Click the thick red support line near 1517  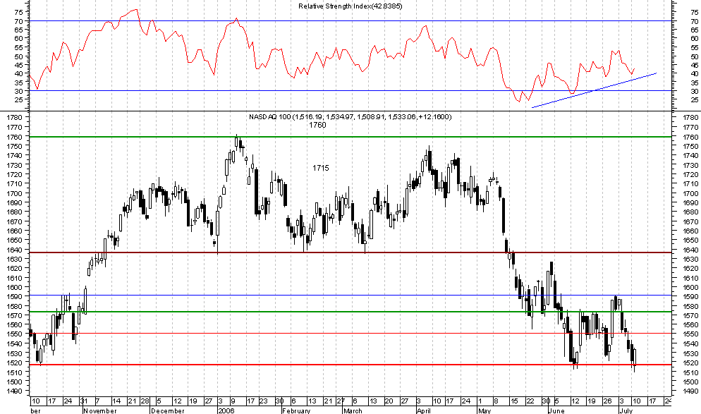tap(350, 365)
